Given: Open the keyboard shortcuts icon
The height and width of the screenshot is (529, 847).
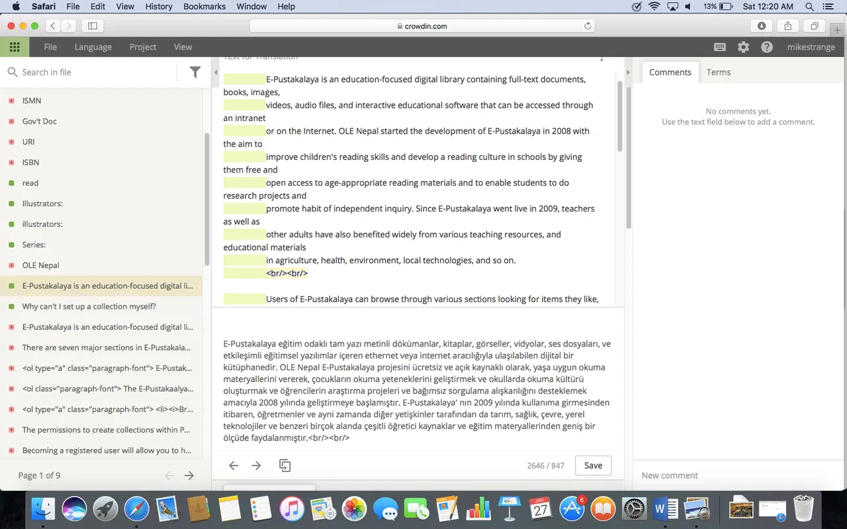Looking at the screenshot, I should point(720,47).
